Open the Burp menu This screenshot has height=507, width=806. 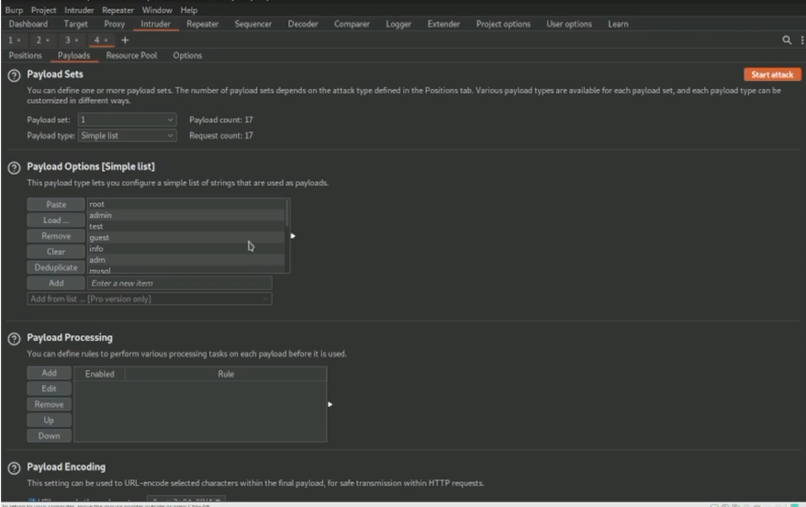click(14, 10)
